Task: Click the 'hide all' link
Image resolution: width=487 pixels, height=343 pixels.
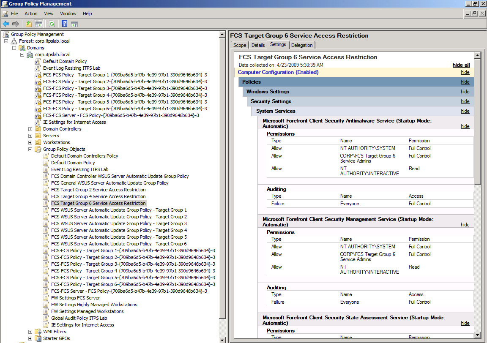Action: pos(461,65)
